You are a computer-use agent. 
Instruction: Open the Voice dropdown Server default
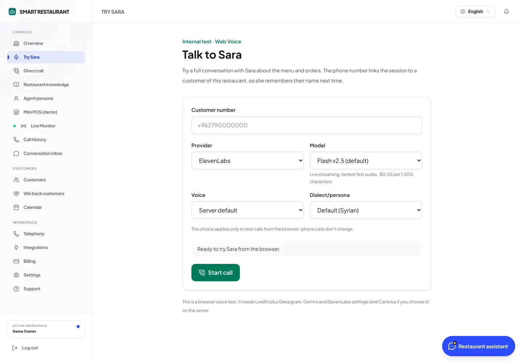247,210
